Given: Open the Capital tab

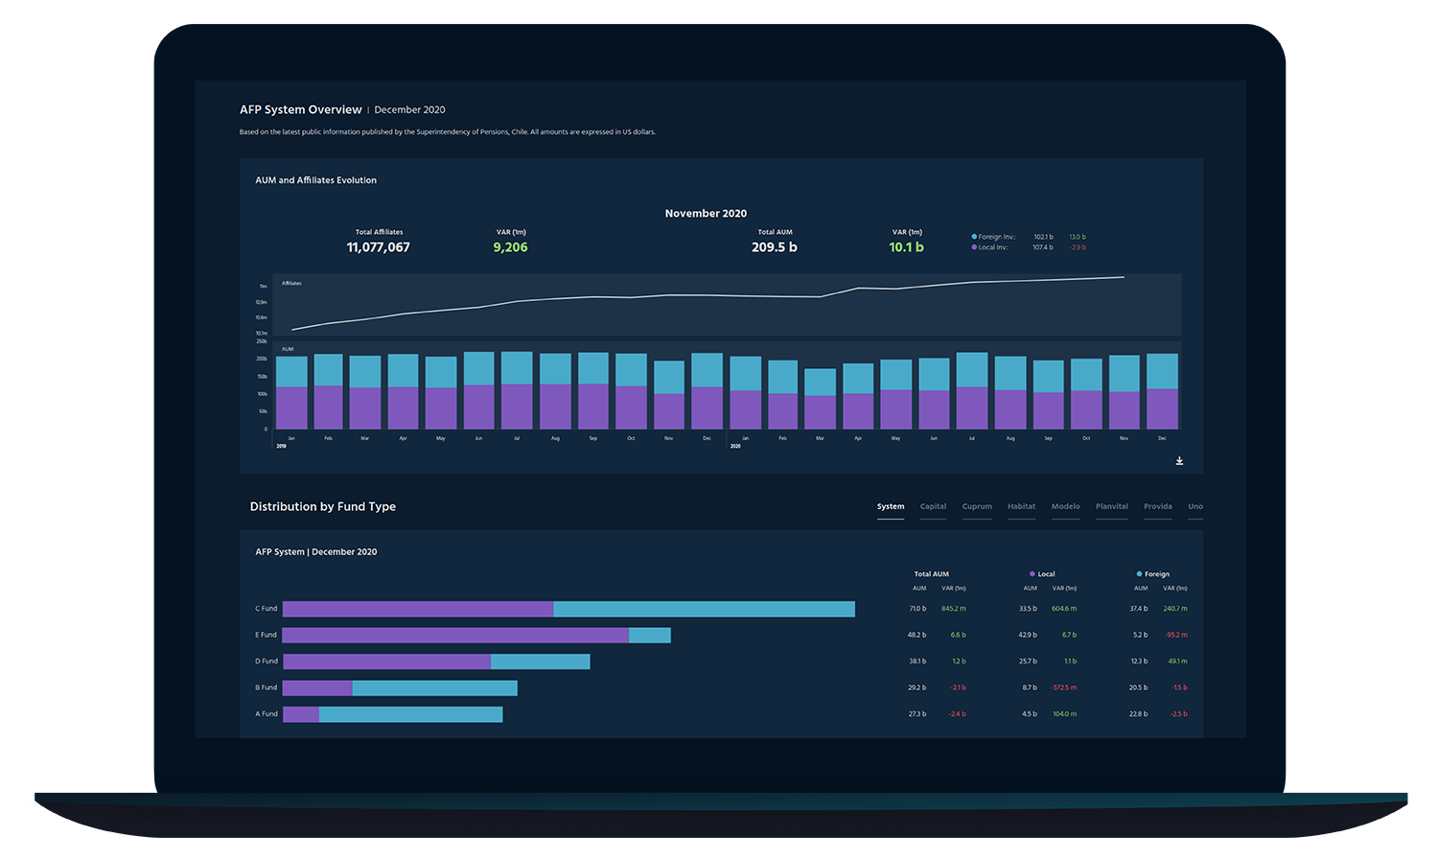Looking at the screenshot, I should click(x=933, y=507).
